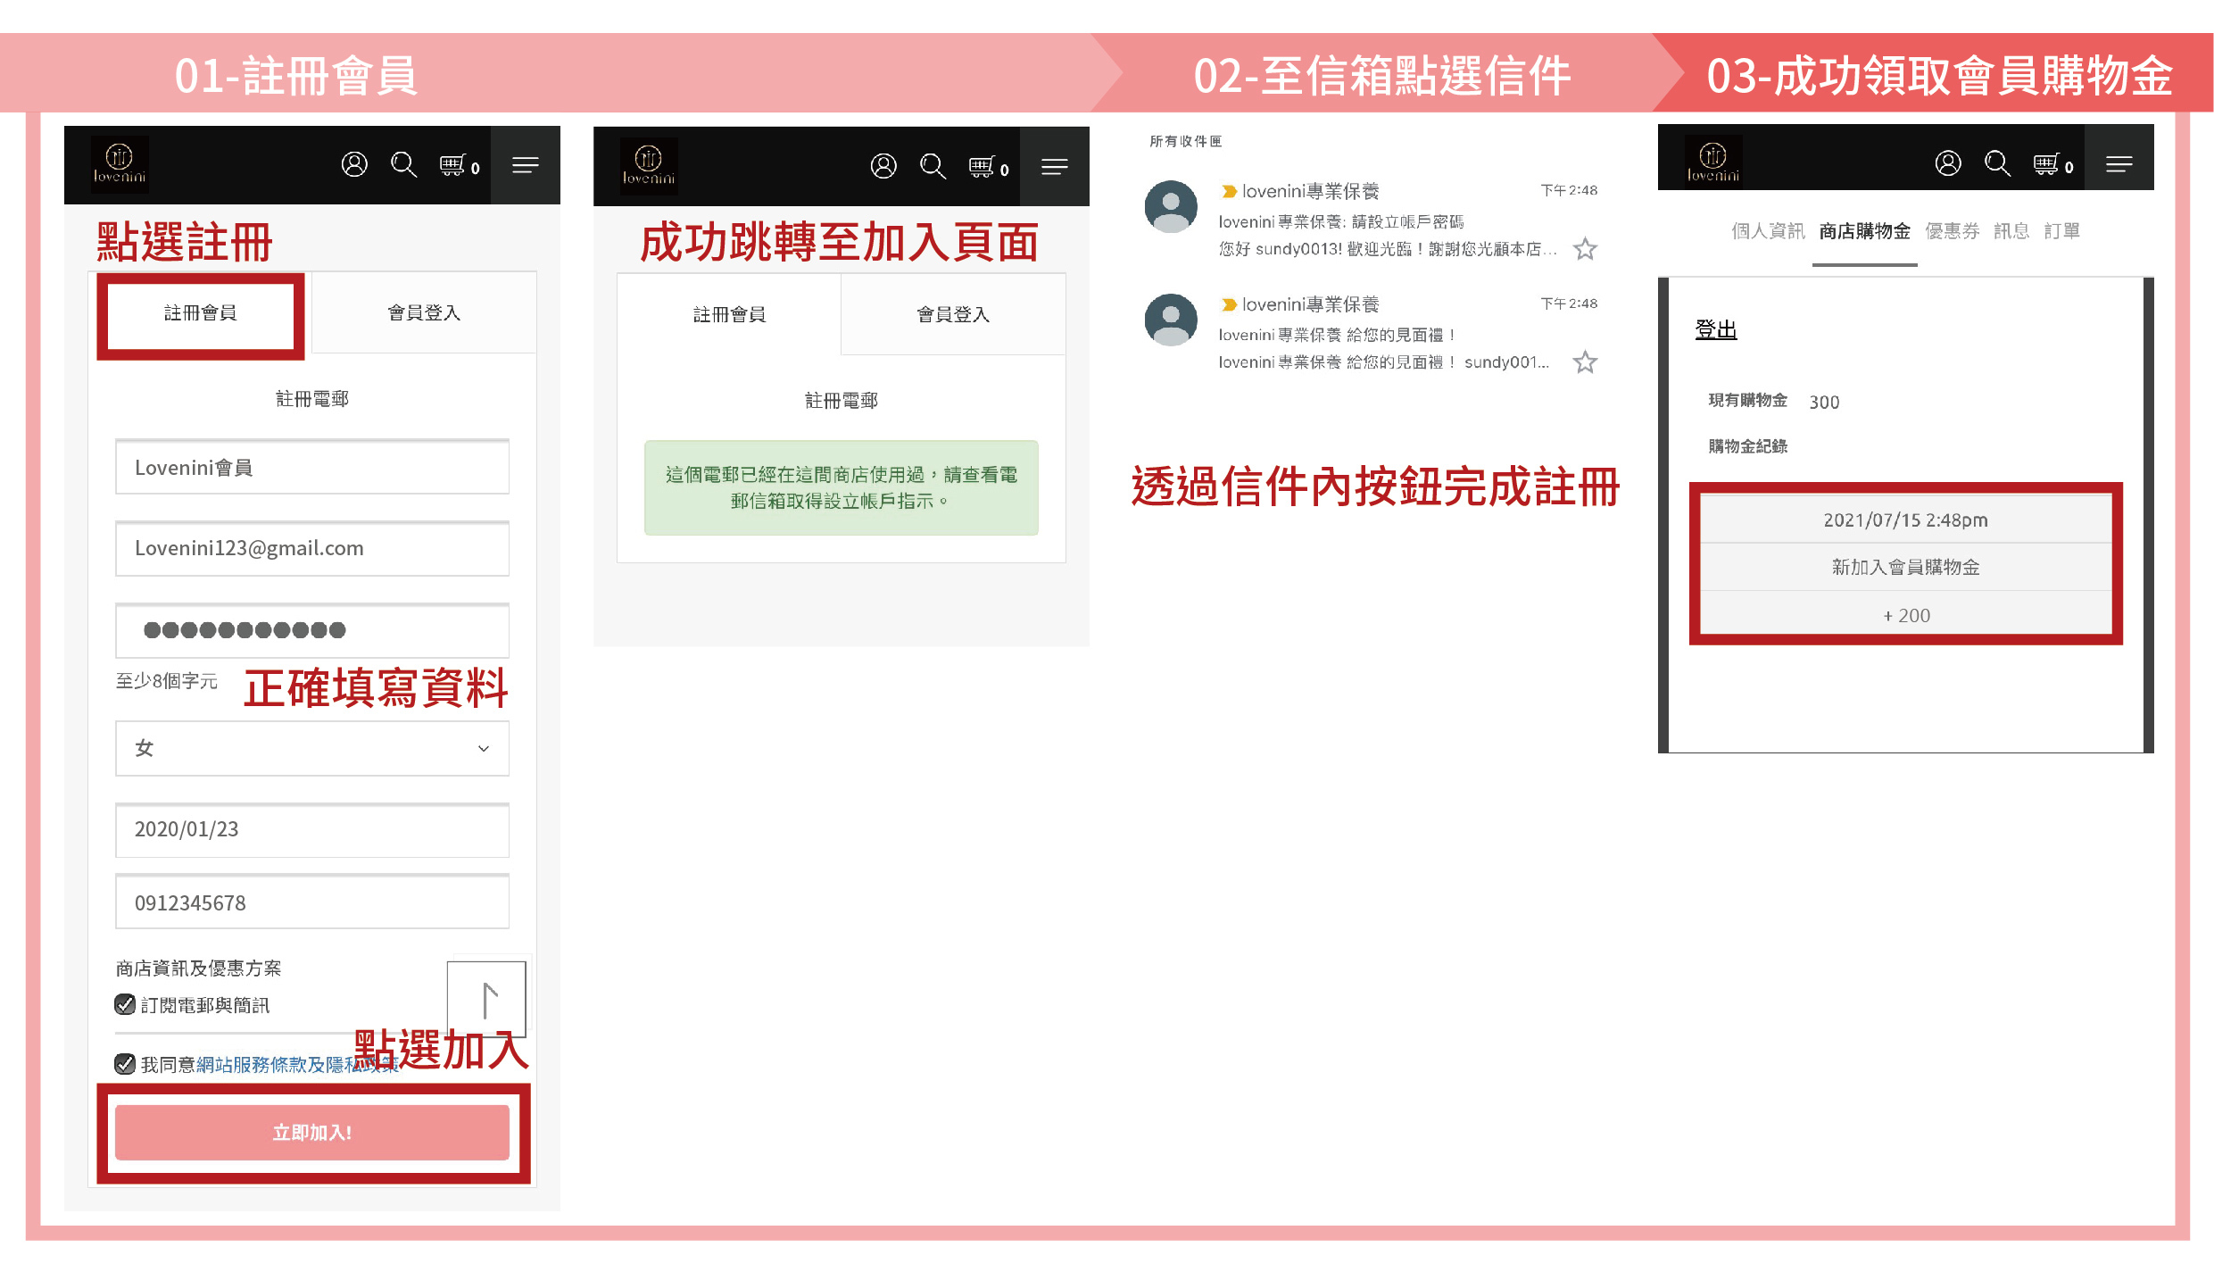Image resolution: width=2214 pixels, height=1272 pixels.
Task: Toggle the 我同意 terms agreement checkbox
Action: (x=125, y=1064)
